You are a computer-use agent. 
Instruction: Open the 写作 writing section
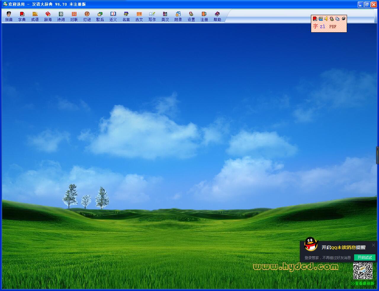coord(152,16)
